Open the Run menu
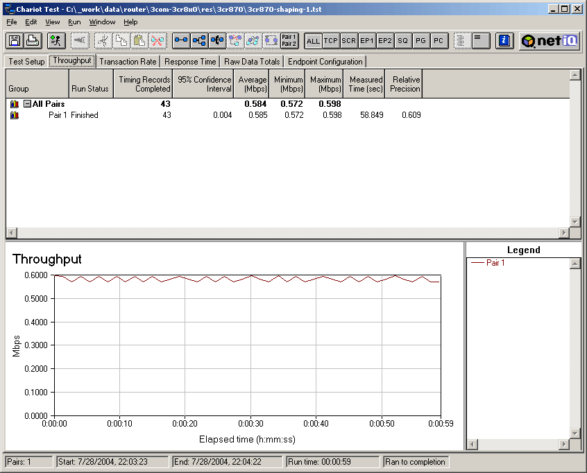Viewport: 587px width, 473px height. [x=74, y=22]
